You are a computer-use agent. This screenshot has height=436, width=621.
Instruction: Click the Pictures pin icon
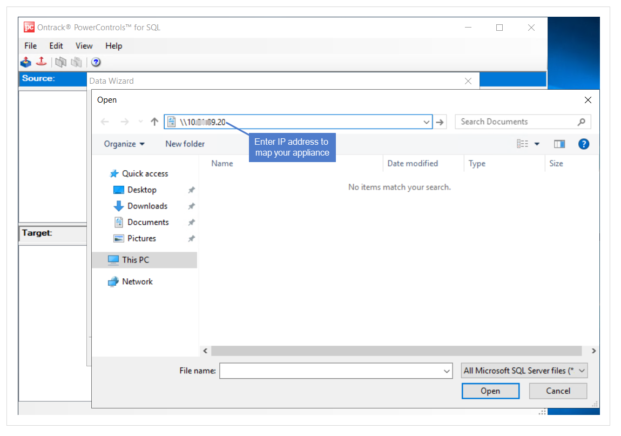click(191, 239)
